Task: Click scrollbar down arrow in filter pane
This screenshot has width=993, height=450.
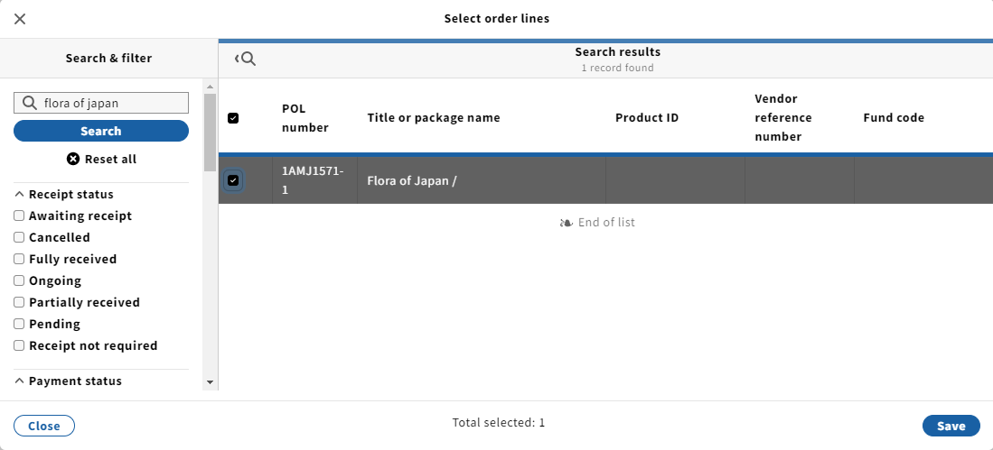Action: tap(211, 382)
